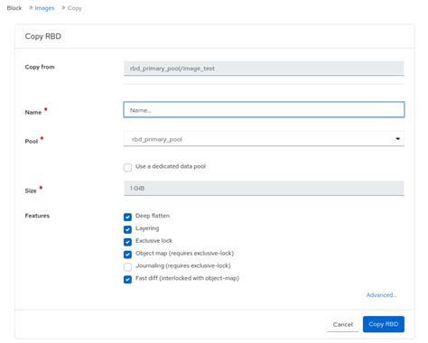Uncheck the Layering feature
Viewport: 428px width, 343px height.
(x=127, y=229)
